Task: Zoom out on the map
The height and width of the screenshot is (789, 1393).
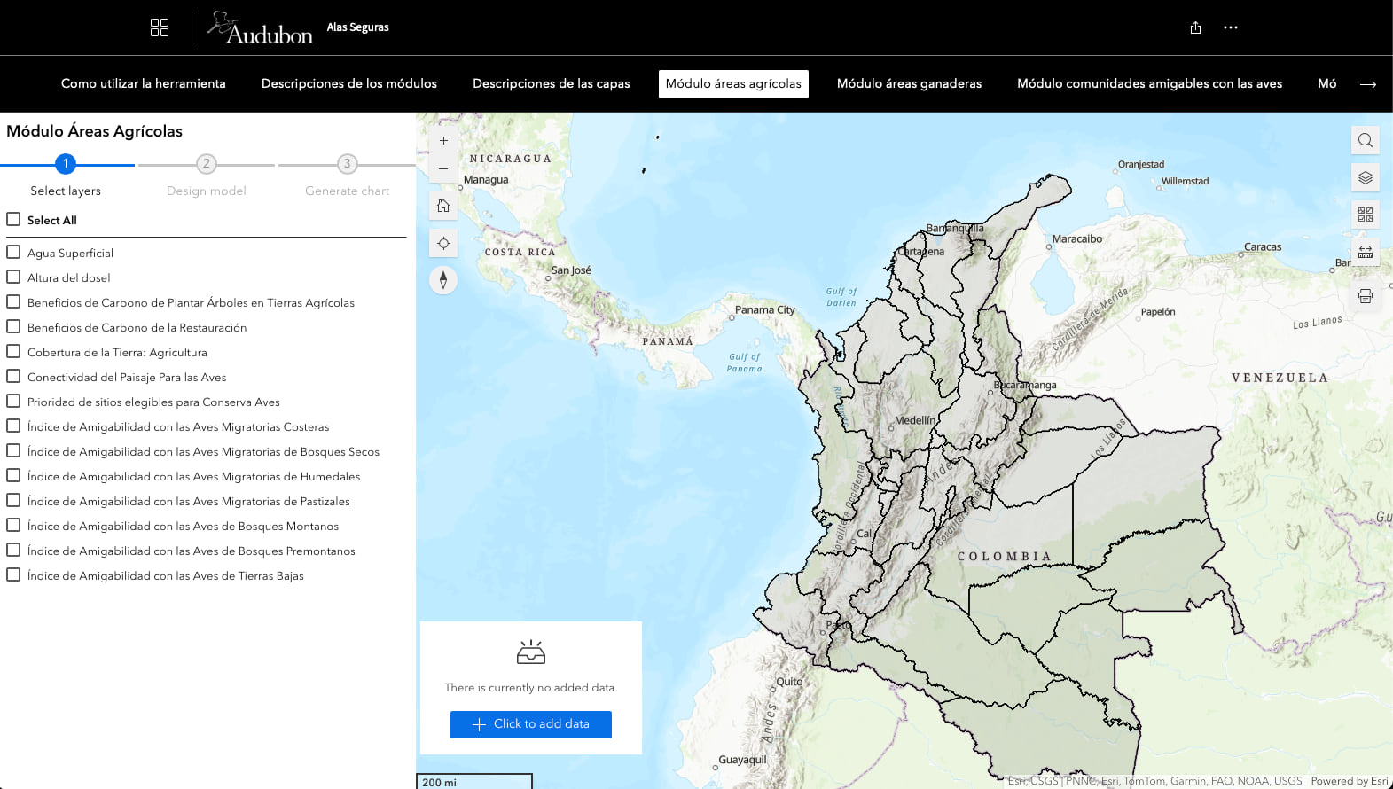Action: coord(443,169)
